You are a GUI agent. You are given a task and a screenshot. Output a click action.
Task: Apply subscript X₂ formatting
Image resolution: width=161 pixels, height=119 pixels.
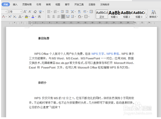tap(15, 17)
